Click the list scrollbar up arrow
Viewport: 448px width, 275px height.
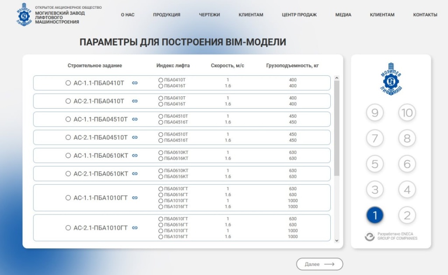coord(336,78)
